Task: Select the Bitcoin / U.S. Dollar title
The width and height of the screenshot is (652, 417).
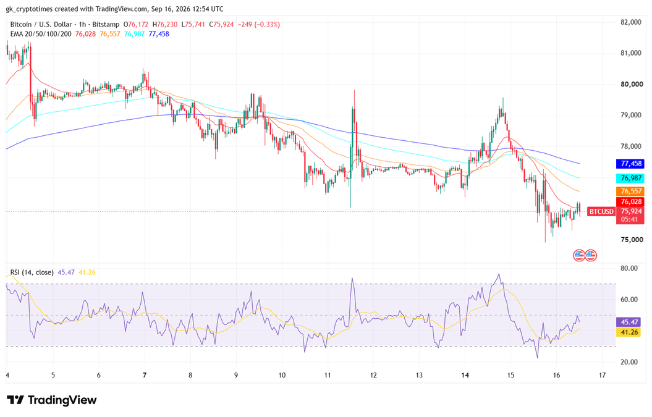Action: (41, 25)
